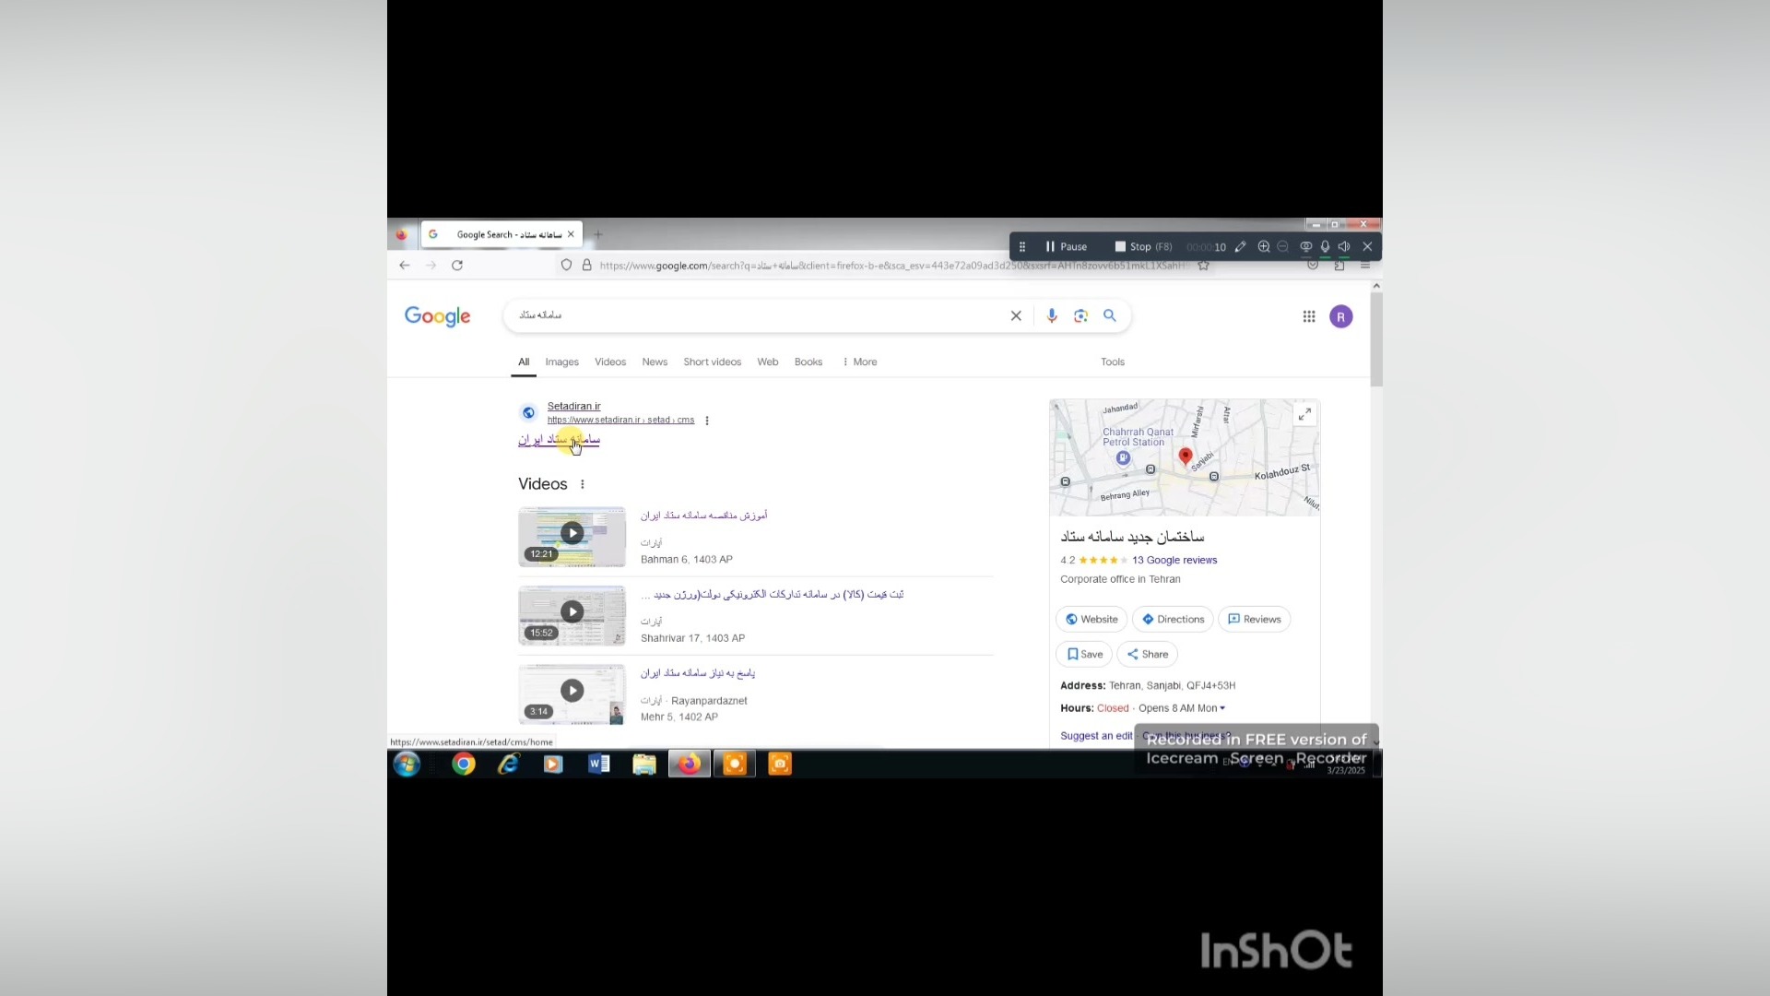Zoom in using the recorder magnifier plus icon
Screen dimensions: 1770x996
[1264, 247]
